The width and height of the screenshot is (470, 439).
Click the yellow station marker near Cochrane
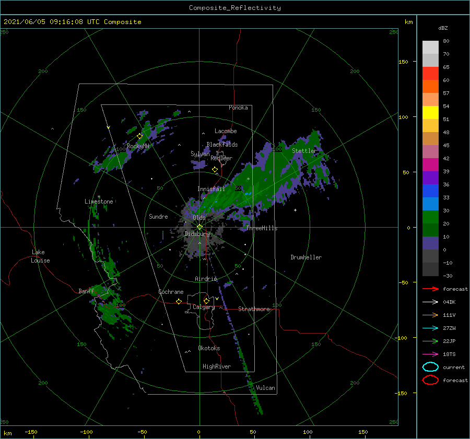coord(179,301)
